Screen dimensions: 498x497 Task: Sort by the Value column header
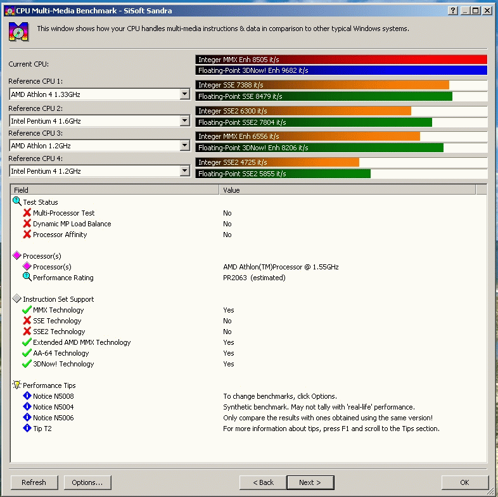click(x=347, y=190)
